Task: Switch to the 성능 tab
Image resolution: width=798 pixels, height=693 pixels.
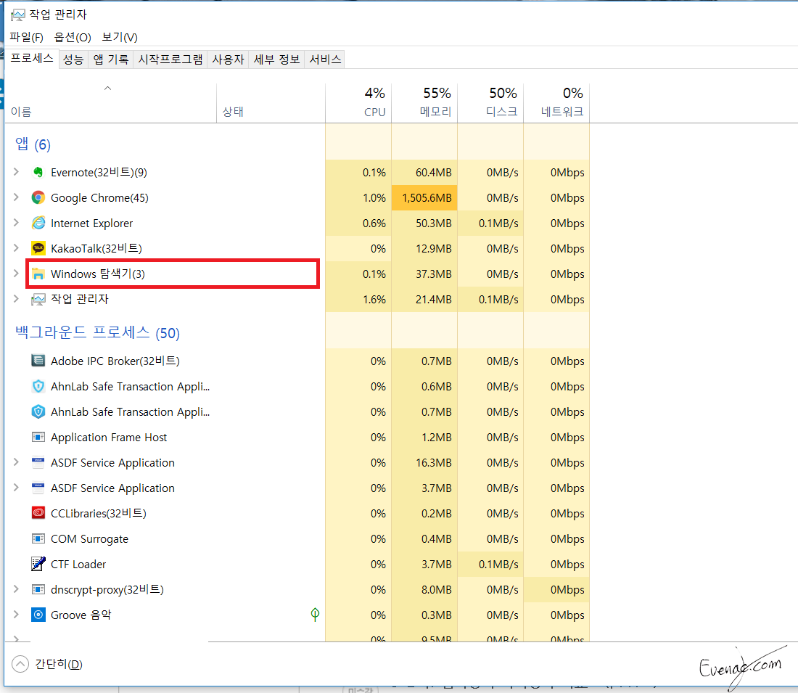Action: point(73,60)
